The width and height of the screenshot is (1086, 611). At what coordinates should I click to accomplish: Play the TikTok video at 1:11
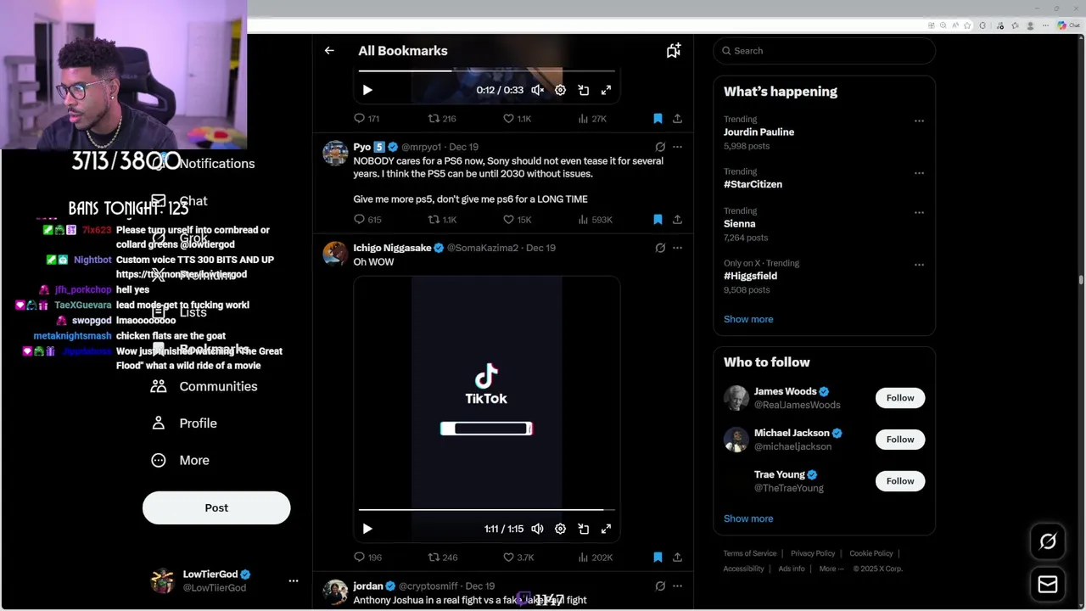pos(367,529)
